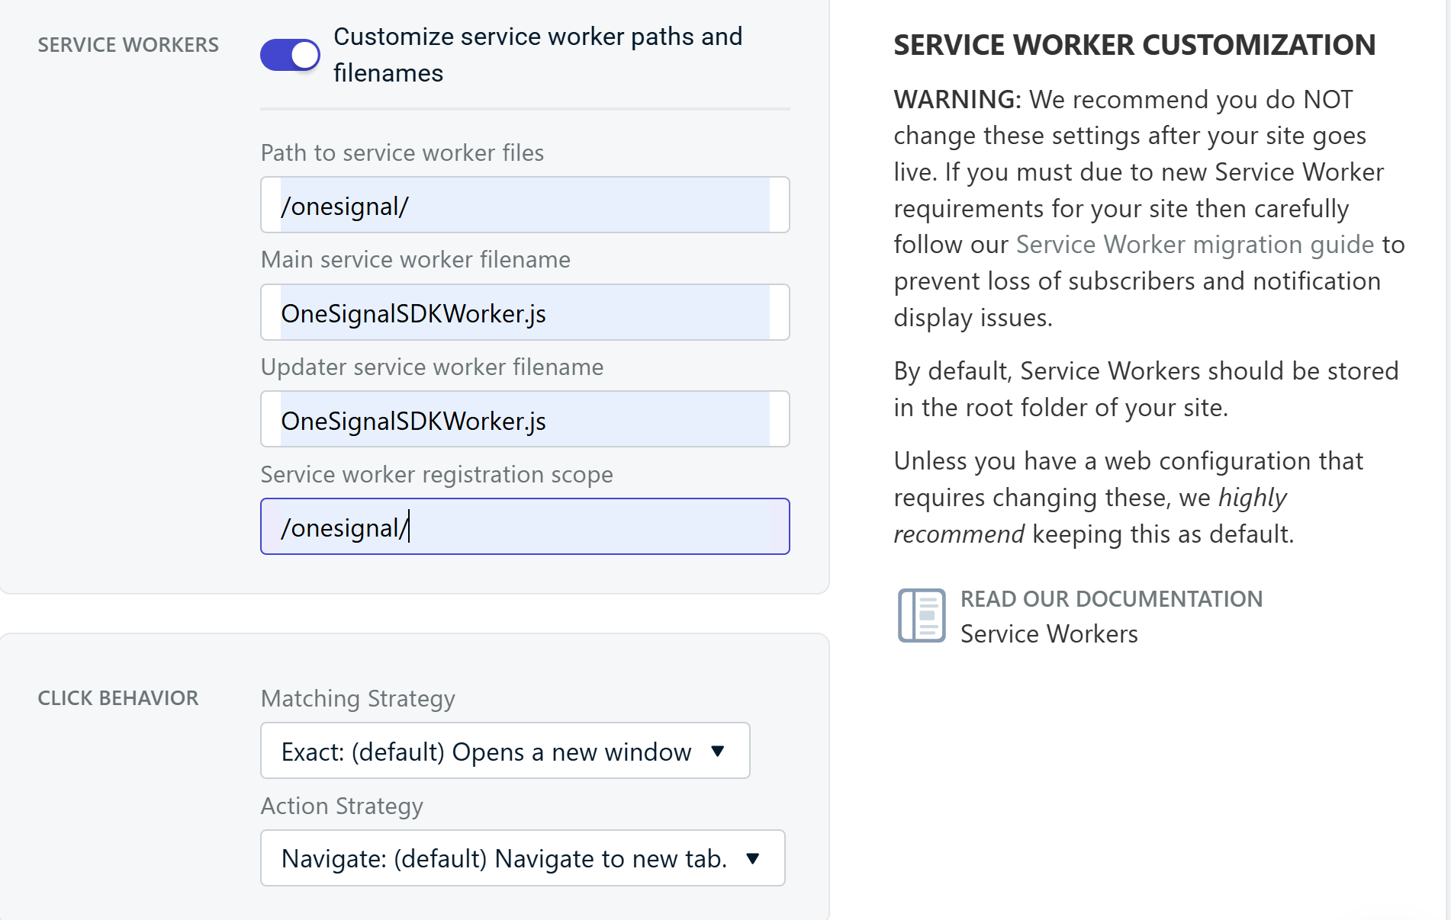Screen dimensions: 1451x920
Task: Click the 'Updater service worker filename' label
Action: [432, 367]
